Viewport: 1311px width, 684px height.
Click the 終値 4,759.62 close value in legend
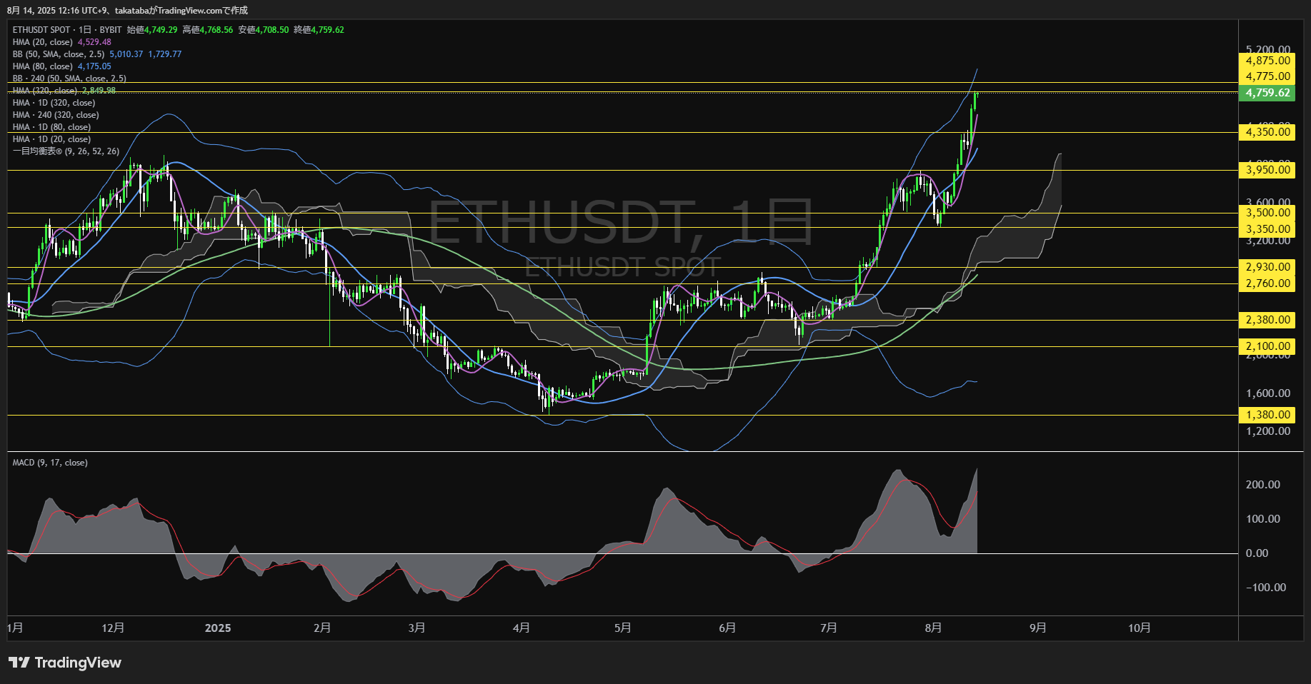(x=319, y=30)
